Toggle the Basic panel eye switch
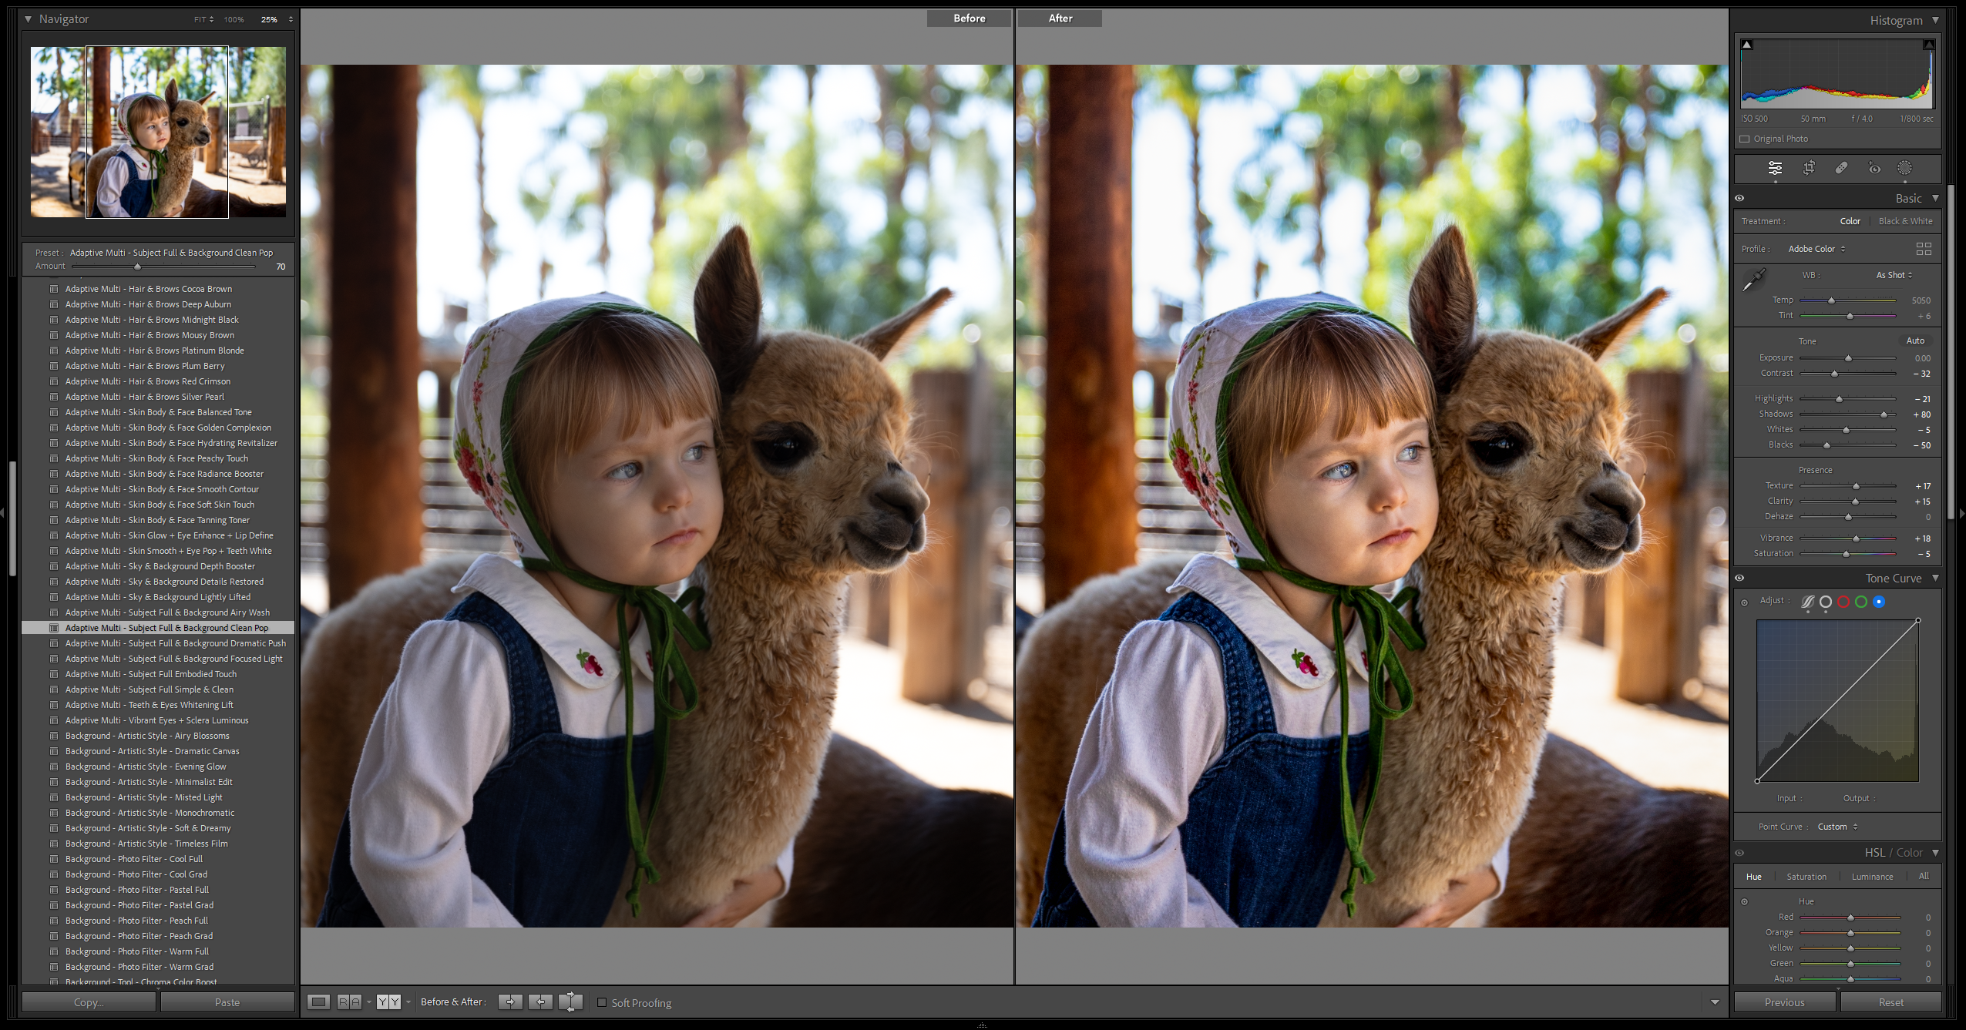The height and width of the screenshot is (1030, 1966). (x=1739, y=198)
